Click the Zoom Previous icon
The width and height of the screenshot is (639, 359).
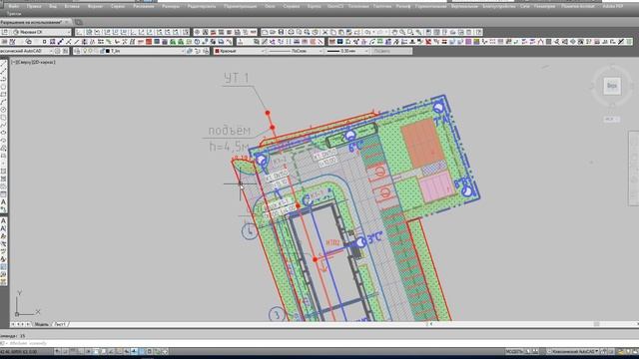click(418, 32)
